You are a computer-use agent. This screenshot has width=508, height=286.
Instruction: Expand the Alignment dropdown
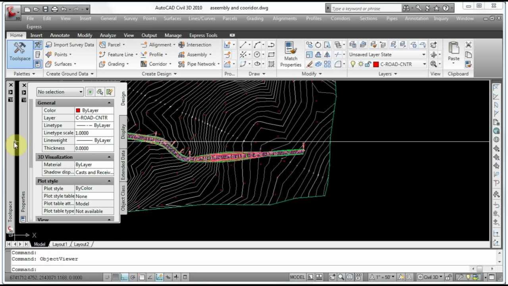[174, 45]
